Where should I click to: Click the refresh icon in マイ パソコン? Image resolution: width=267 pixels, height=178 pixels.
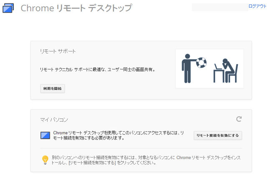click(x=239, y=119)
